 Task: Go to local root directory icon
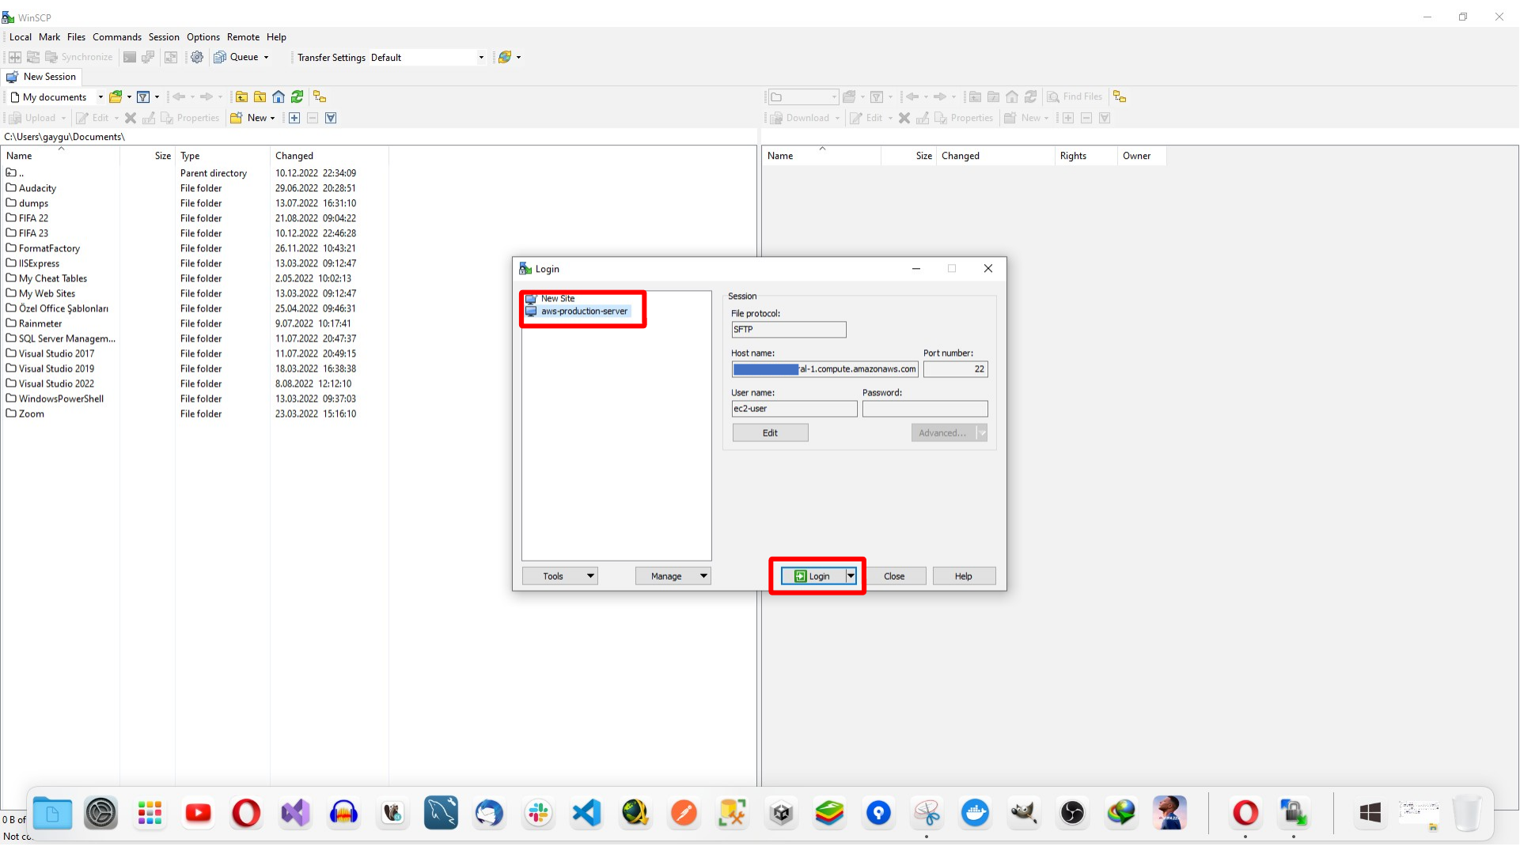click(x=260, y=96)
